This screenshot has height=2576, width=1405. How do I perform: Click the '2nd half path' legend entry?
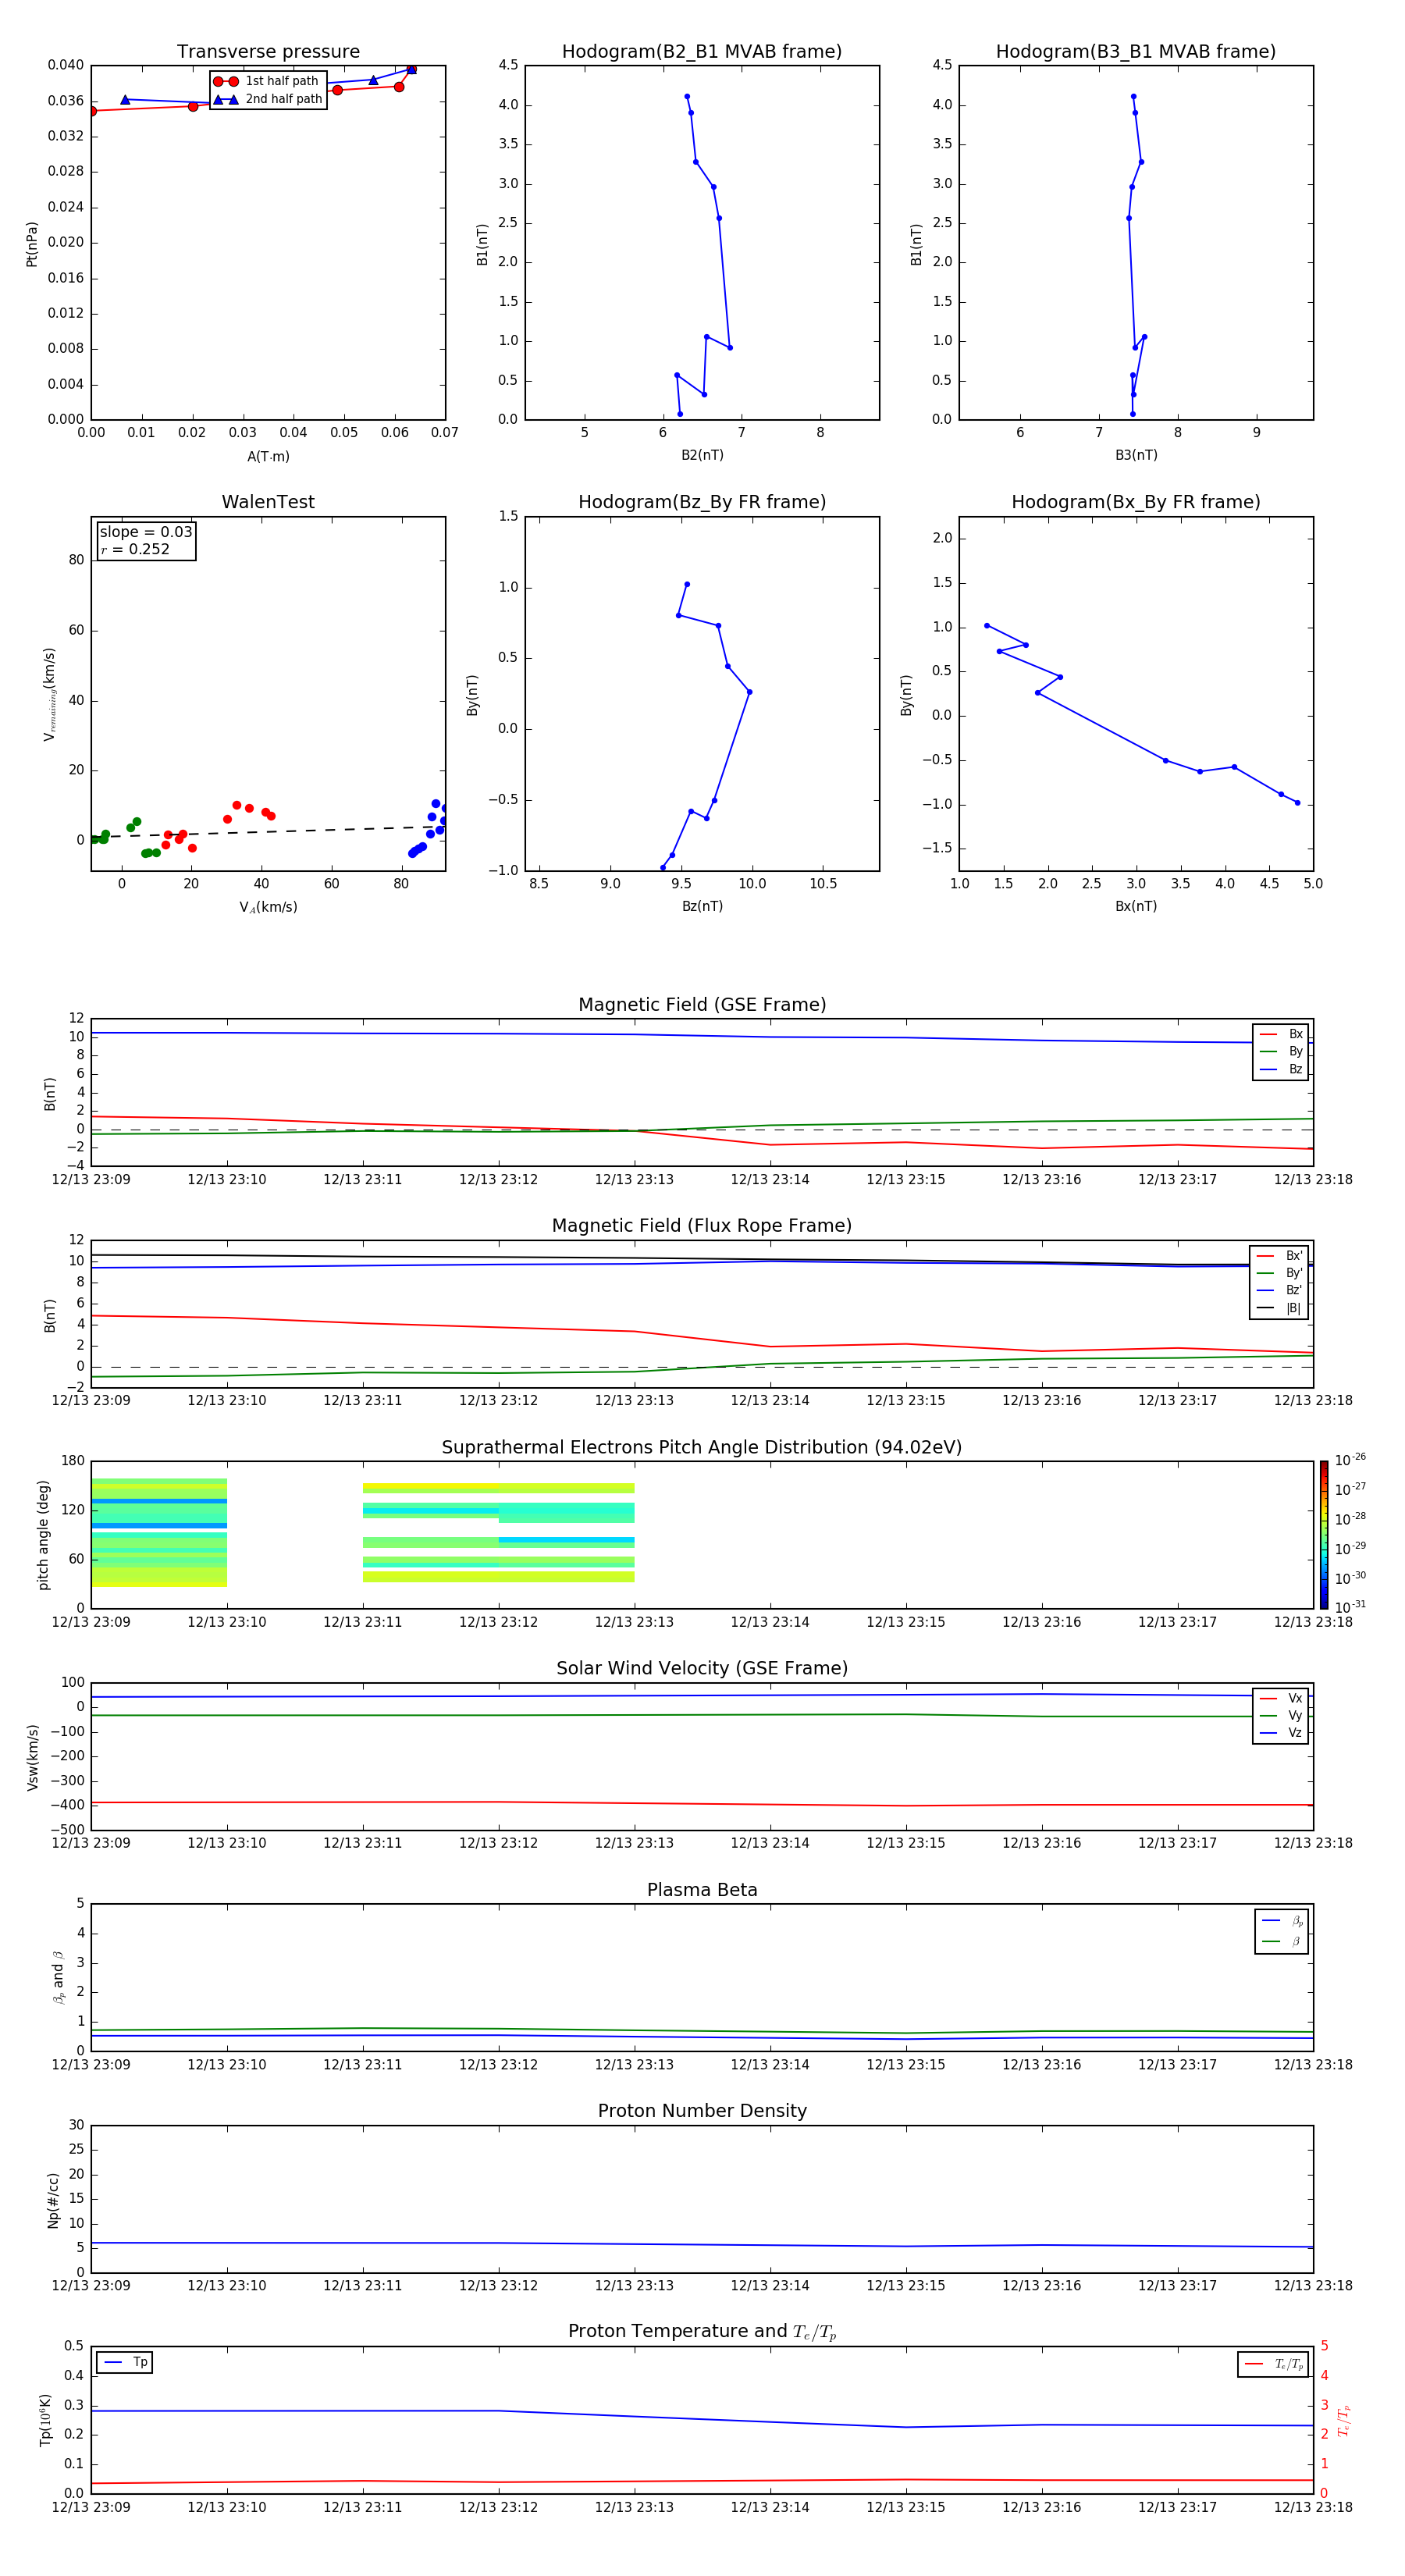pos(268,99)
